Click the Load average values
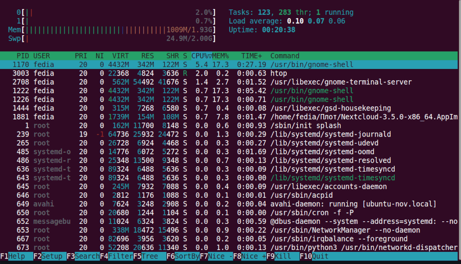 coord(316,21)
